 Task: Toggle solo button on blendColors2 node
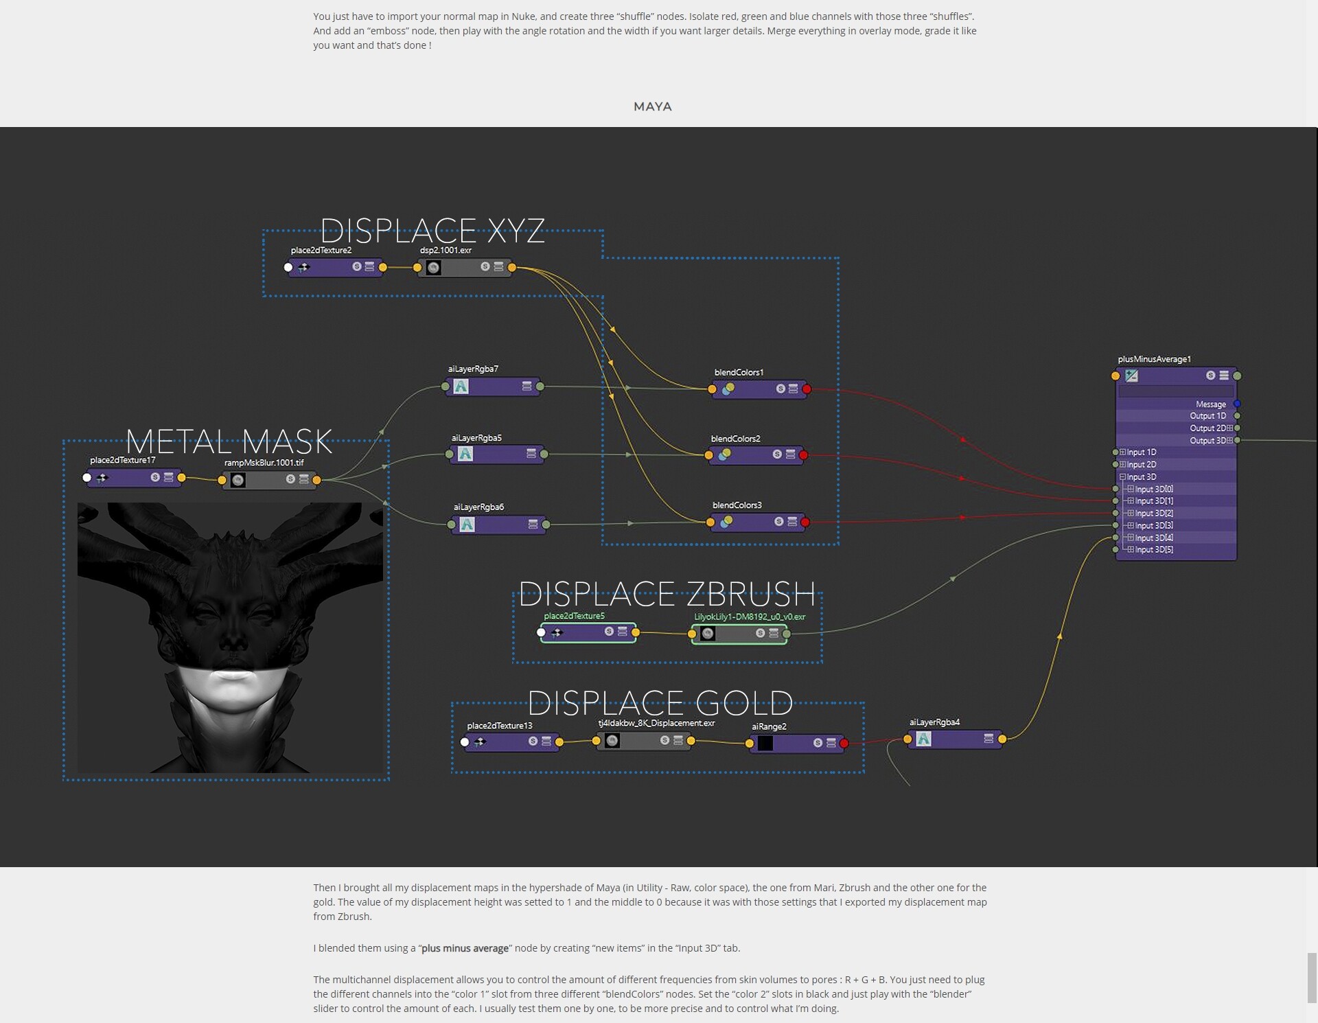coord(777,455)
